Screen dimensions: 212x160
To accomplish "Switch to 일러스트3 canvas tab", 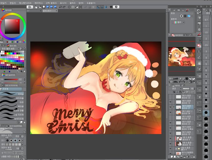I will 50,11.
